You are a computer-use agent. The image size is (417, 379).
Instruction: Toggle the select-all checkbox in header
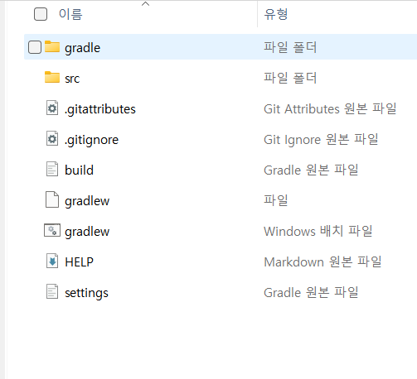pos(41,14)
